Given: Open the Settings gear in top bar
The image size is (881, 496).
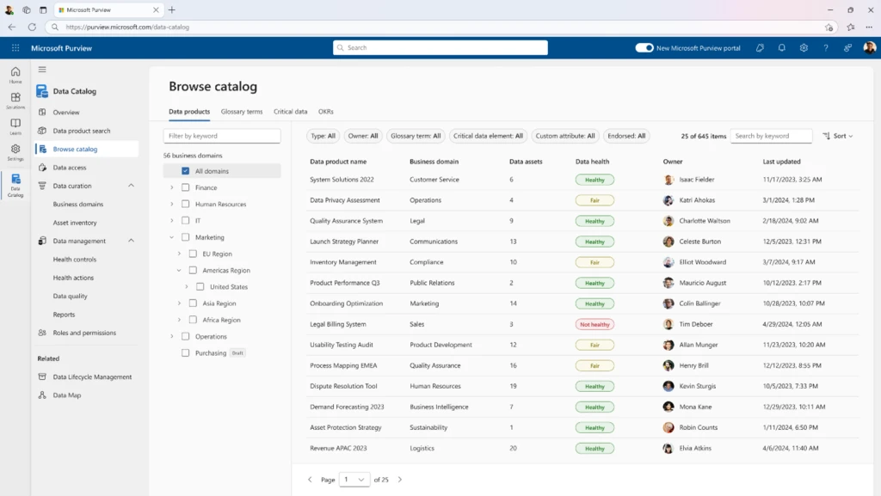Looking at the screenshot, I should [x=804, y=48].
